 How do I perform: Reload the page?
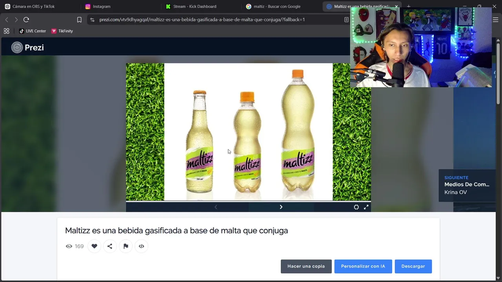click(x=26, y=20)
